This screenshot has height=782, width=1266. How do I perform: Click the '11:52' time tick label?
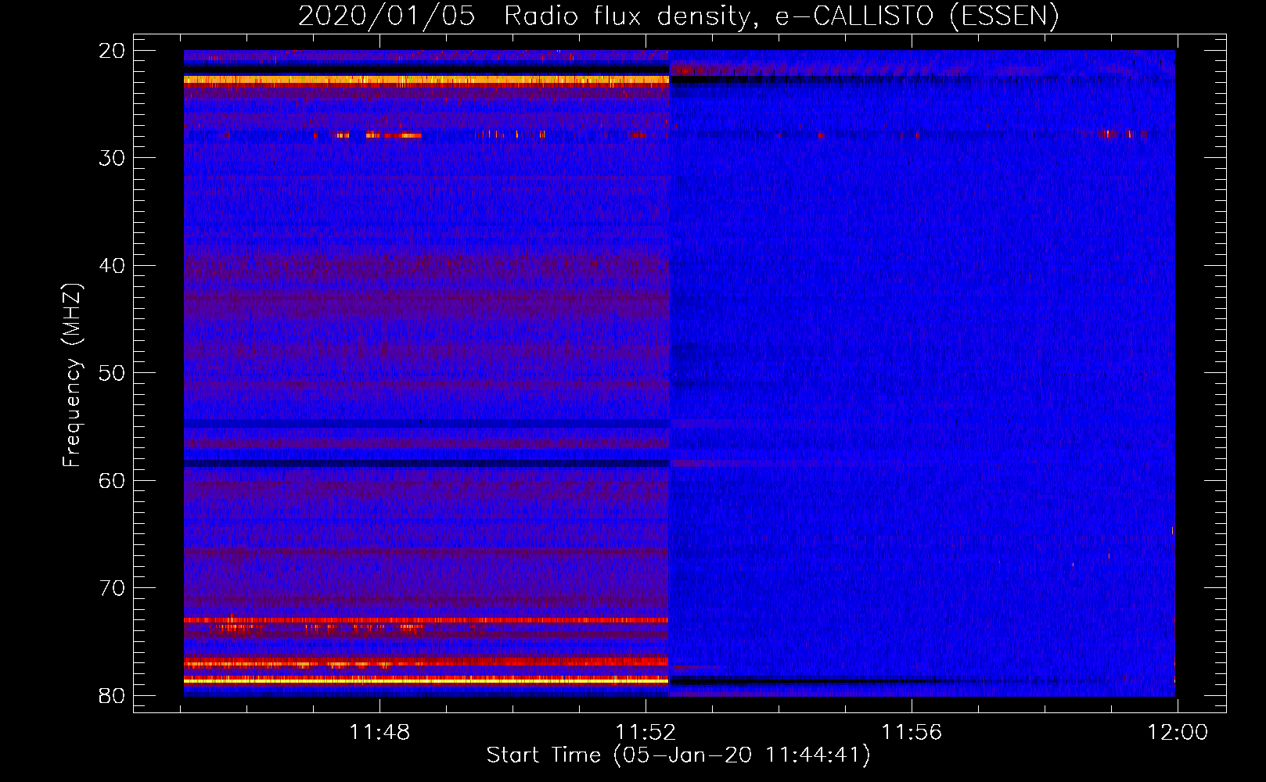pyautogui.click(x=646, y=733)
